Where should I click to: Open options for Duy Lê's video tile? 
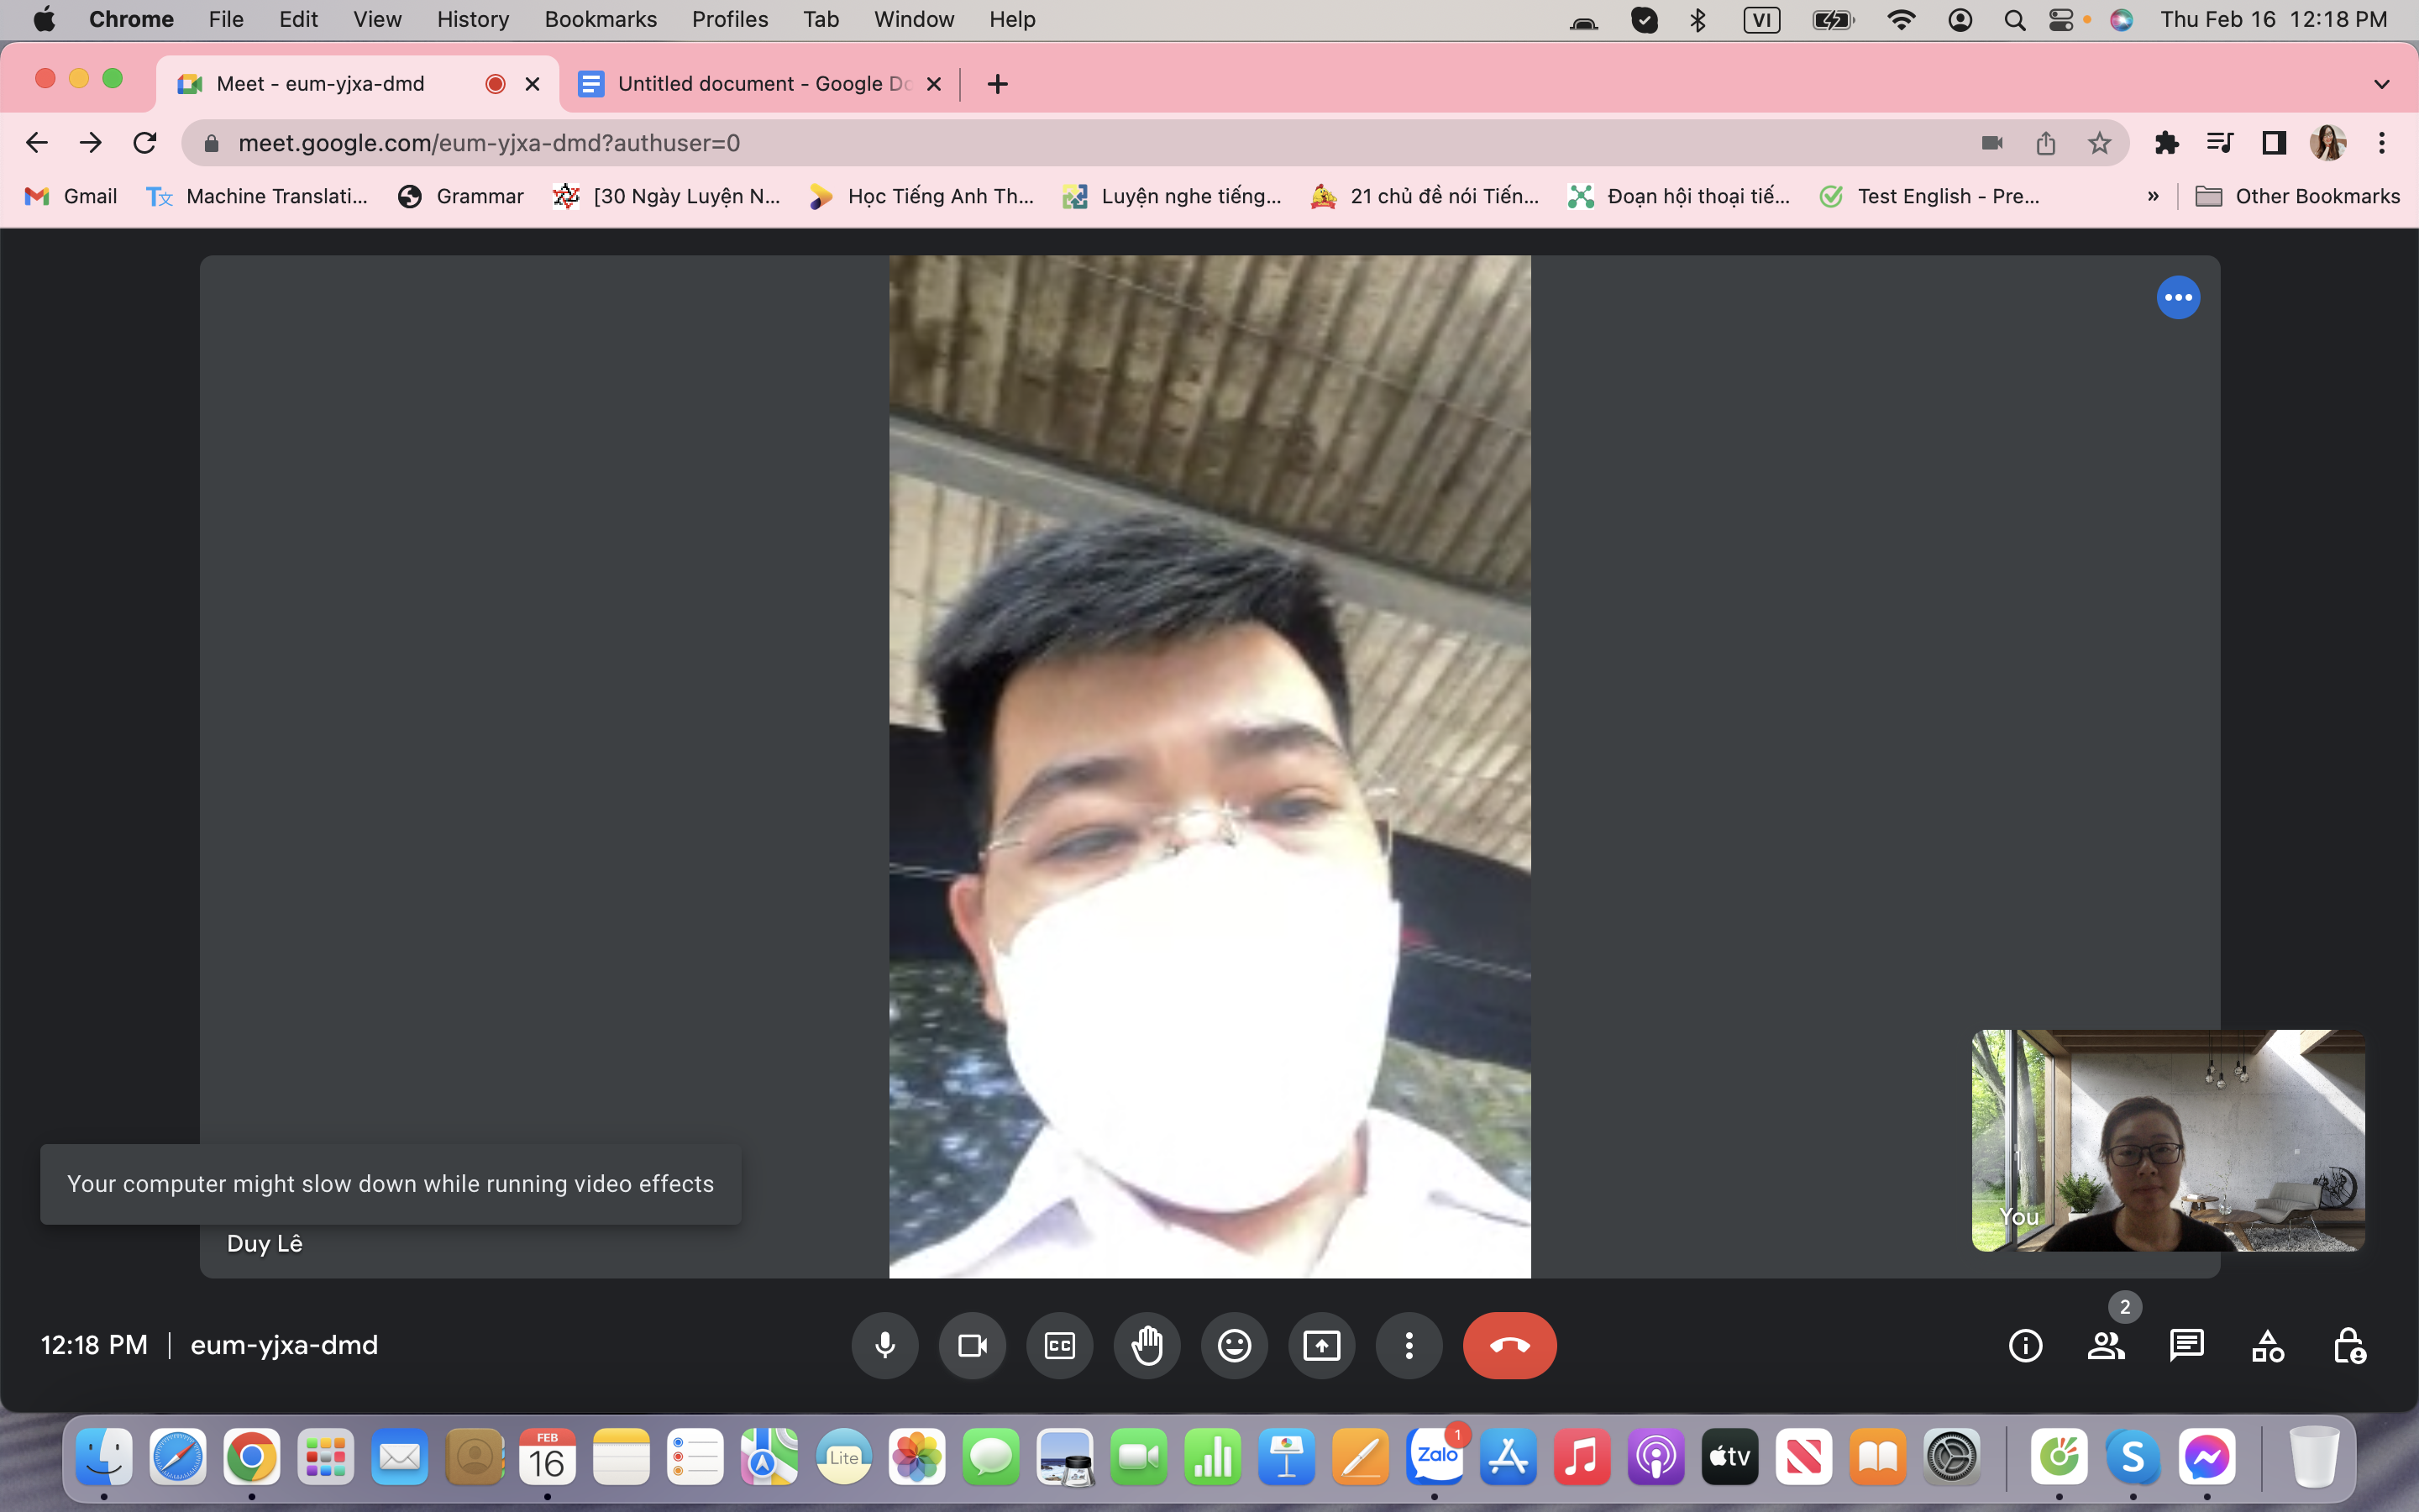2178,297
